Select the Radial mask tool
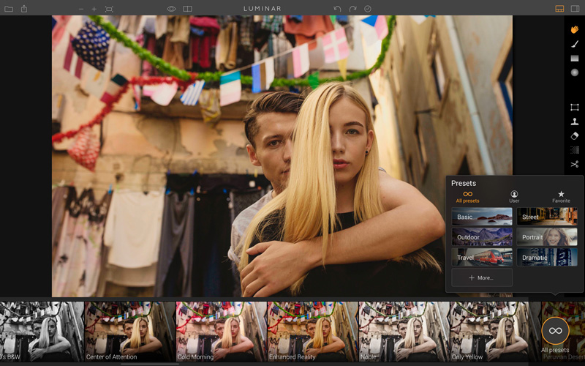Image resolution: width=585 pixels, height=366 pixels. click(x=575, y=72)
